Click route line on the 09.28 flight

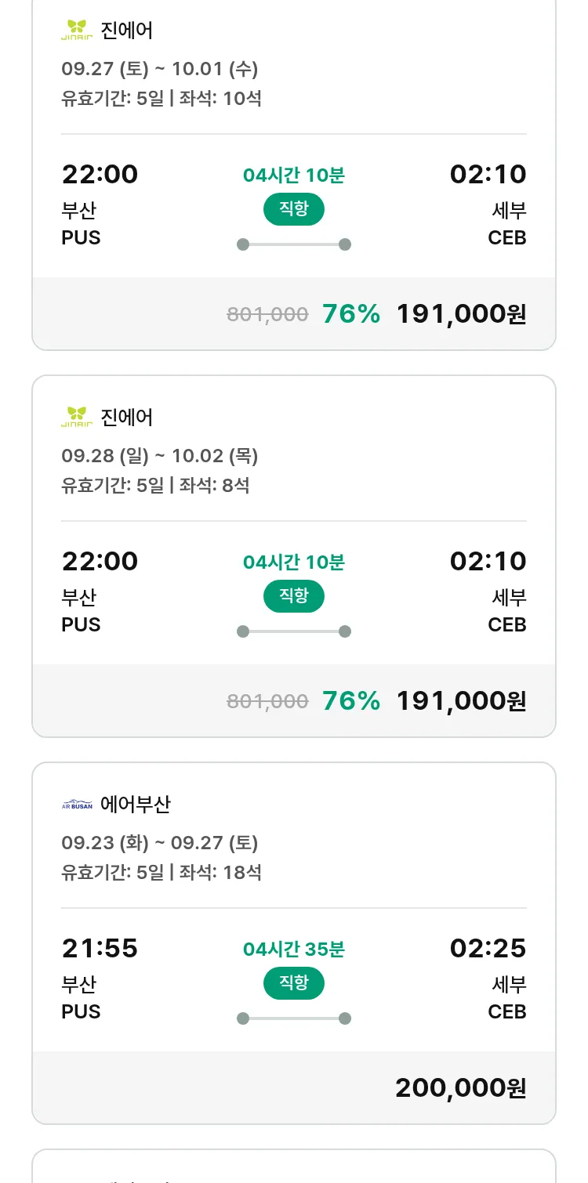[x=294, y=631]
